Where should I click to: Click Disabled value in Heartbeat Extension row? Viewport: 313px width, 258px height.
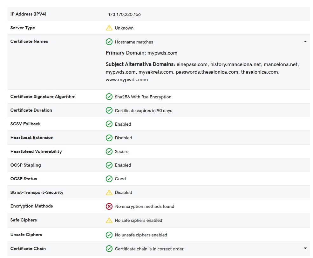[x=123, y=138]
